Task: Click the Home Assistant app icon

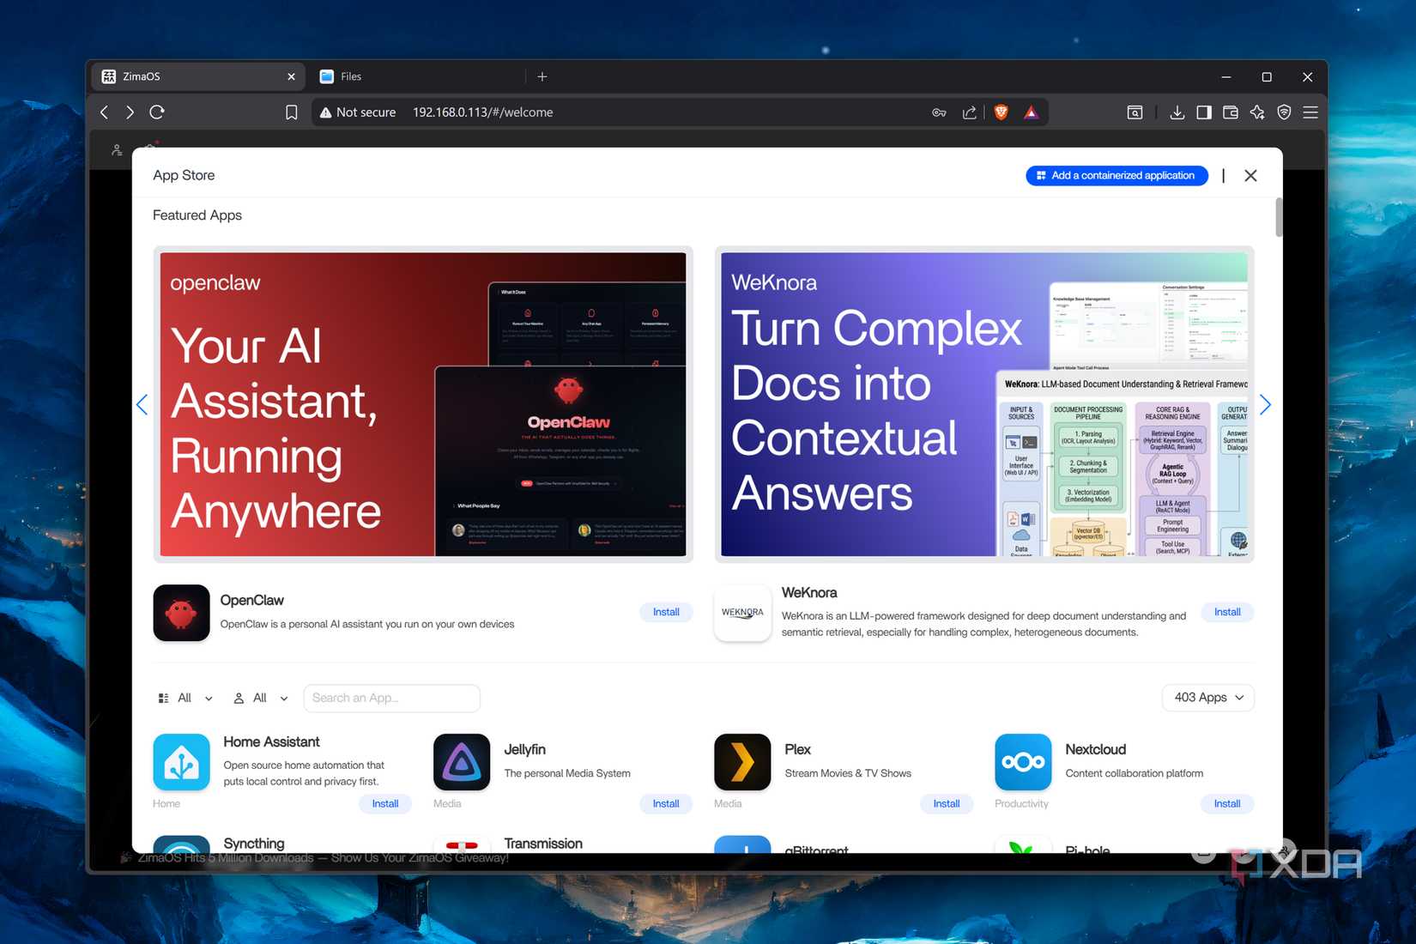Action: [181, 761]
